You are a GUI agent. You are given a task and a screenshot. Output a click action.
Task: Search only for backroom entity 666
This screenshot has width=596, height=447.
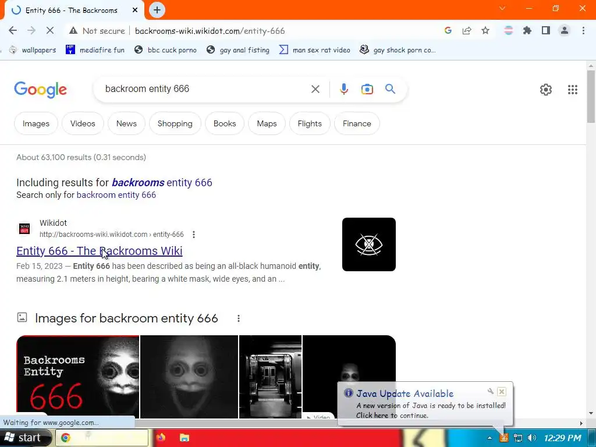[x=116, y=195]
